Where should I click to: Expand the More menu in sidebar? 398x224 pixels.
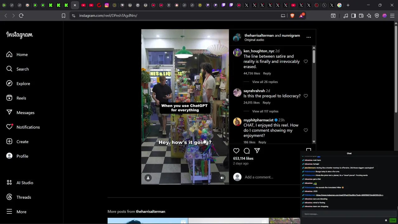[x=16, y=212]
